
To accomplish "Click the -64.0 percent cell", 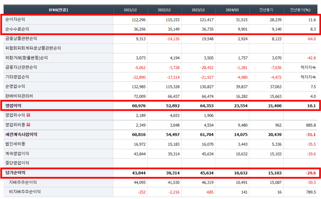I will 311,39.
